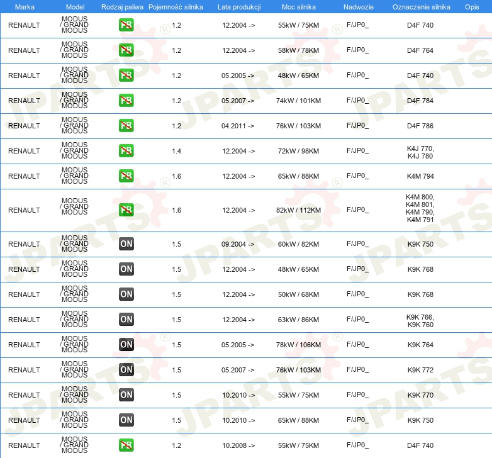Click the diesel ON icon for K9K 772
The width and height of the screenshot is (492, 458).
click(x=126, y=369)
